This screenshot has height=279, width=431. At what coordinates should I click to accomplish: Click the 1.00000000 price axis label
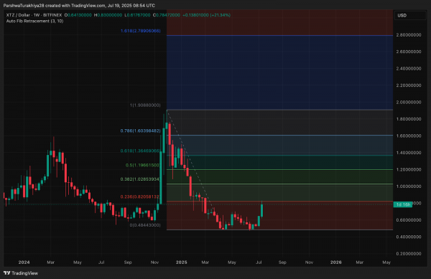[409, 186]
